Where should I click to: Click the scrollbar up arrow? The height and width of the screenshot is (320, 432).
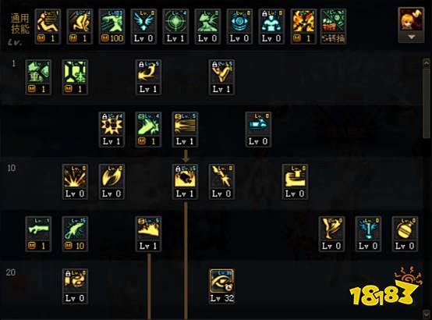[427, 63]
